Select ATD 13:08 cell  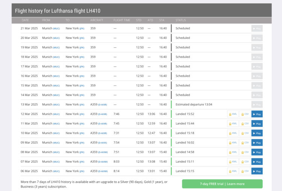151,162
